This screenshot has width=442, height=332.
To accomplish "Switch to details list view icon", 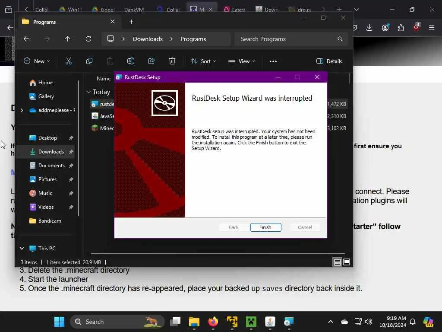I will [338, 262].
